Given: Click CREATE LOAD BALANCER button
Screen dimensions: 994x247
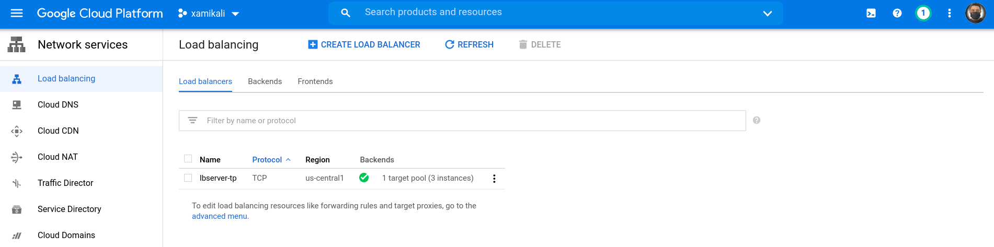Looking at the screenshot, I should (364, 45).
